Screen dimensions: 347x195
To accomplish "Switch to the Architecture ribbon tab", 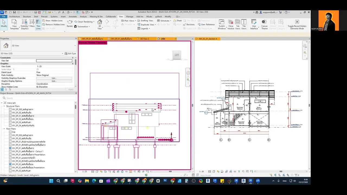I will 14,17.
